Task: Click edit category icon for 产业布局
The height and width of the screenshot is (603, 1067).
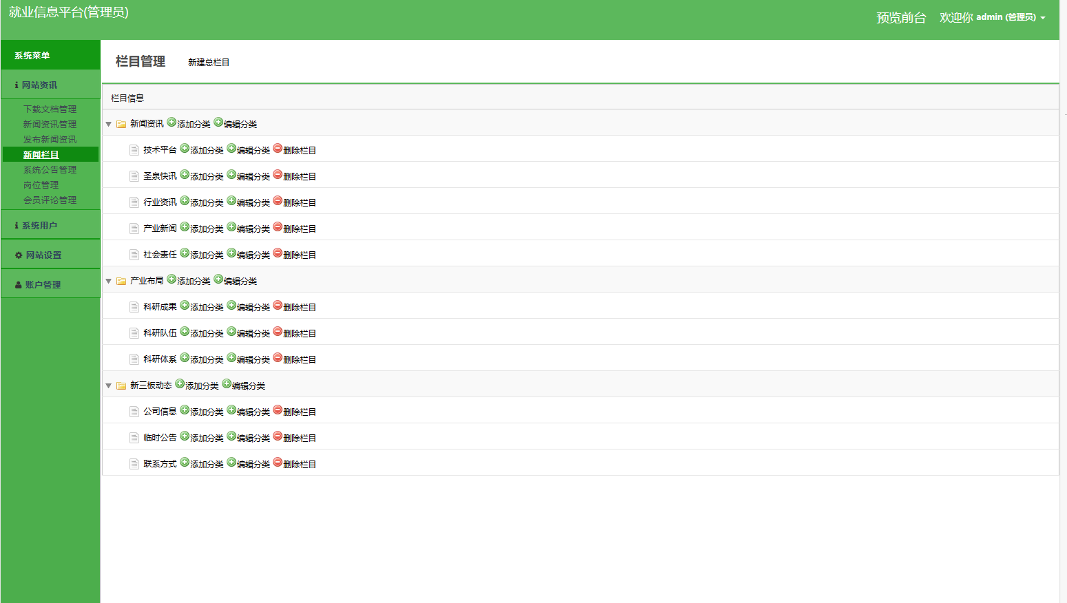Action: [218, 279]
